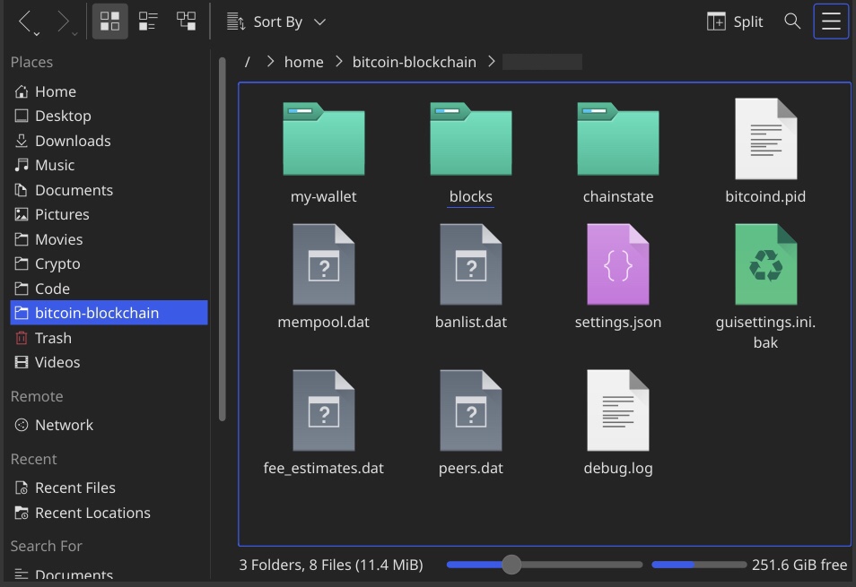Open Recent Files
The height and width of the screenshot is (587, 856).
(109, 488)
